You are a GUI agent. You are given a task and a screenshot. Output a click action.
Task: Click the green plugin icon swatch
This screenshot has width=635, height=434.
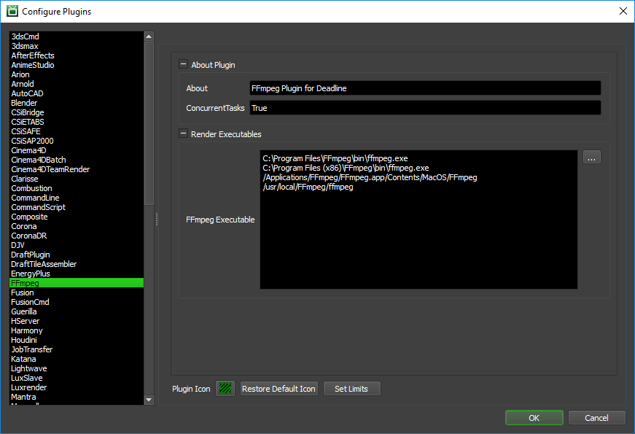coord(225,389)
